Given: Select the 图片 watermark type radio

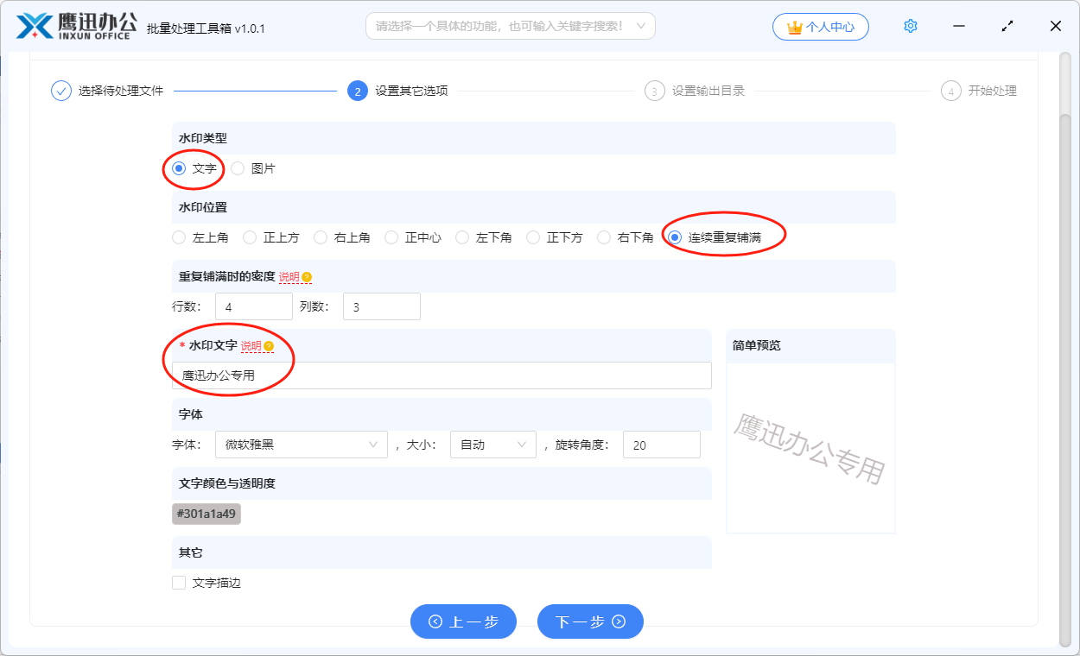Looking at the screenshot, I should click(x=238, y=168).
